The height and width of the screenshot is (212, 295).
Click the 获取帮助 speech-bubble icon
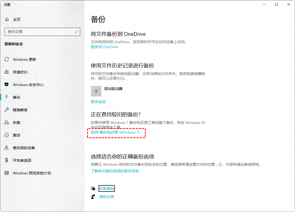tap(93, 188)
